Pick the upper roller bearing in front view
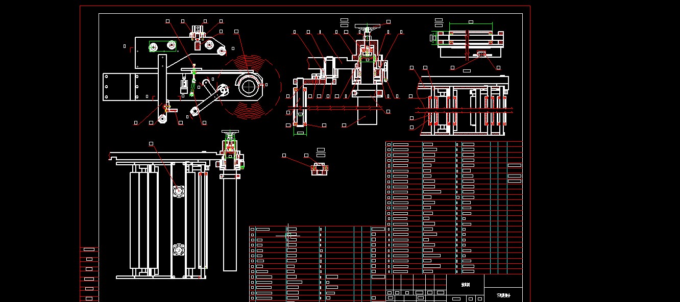This screenshot has height=302, width=680. pyautogui.click(x=178, y=191)
